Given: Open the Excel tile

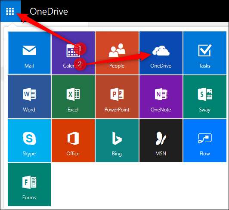Looking at the screenshot, I should point(73,97).
